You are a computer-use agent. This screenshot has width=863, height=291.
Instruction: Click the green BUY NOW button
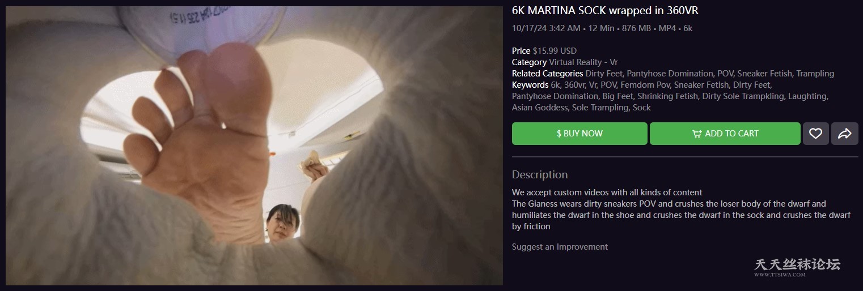pyautogui.click(x=579, y=134)
